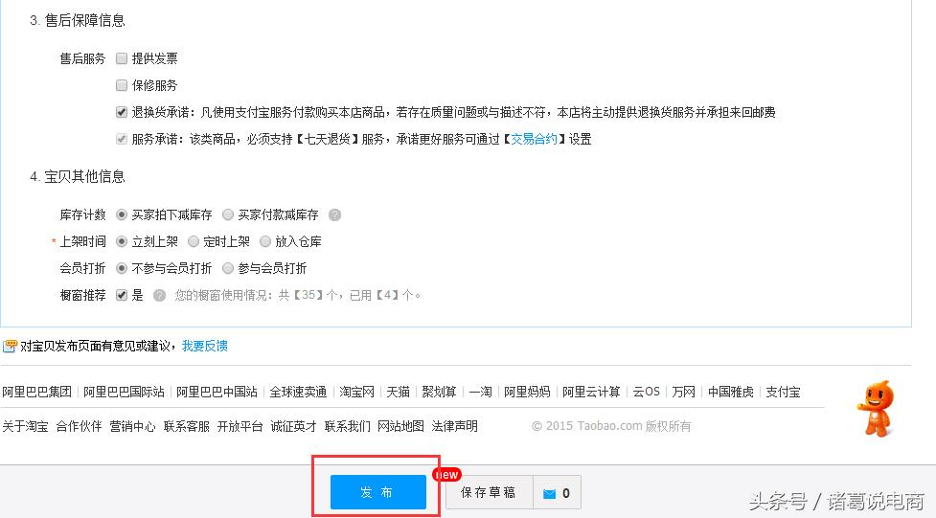Click the '© 2015 Taobao.com 版权所有' copyright text
This screenshot has height=518, width=936.
[611, 426]
